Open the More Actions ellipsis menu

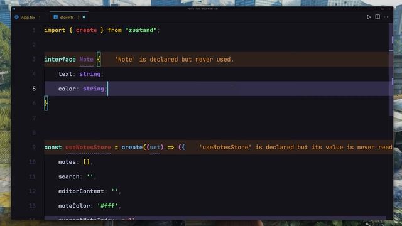(x=386, y=17)
